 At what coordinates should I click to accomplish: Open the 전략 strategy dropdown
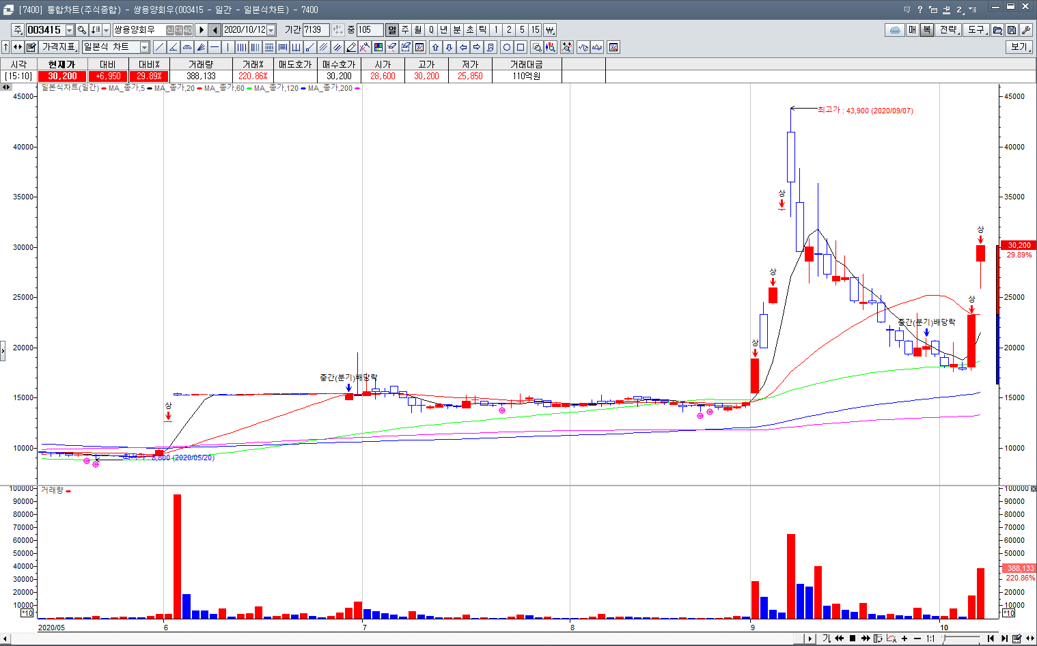coord(949,30)
